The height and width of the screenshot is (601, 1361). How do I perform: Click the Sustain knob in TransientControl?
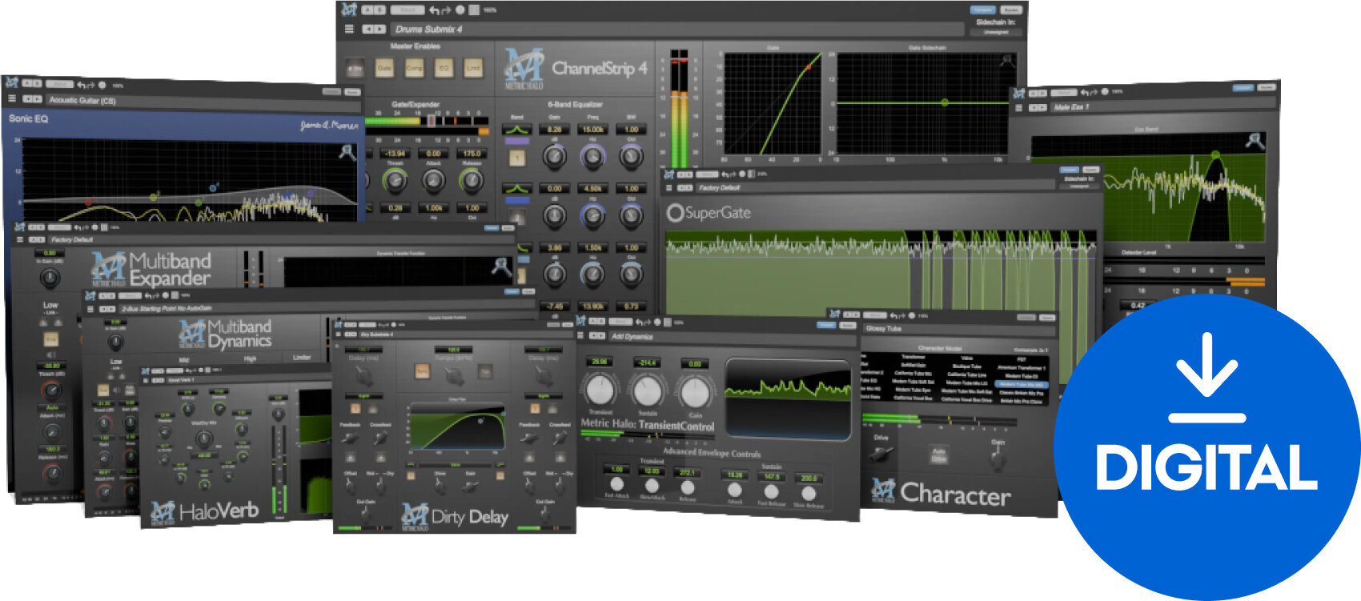click(647, 391)
